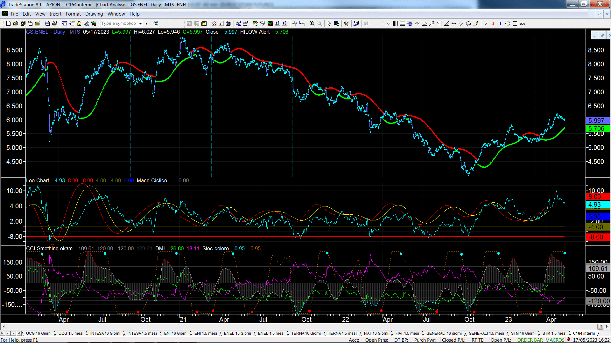Screen dimensions: 611x343
Task: Open the symbol entry dropdown arrow
Action: 140,23
